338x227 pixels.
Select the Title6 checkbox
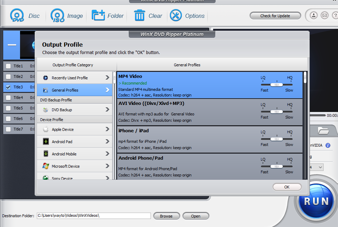[8, 119]
